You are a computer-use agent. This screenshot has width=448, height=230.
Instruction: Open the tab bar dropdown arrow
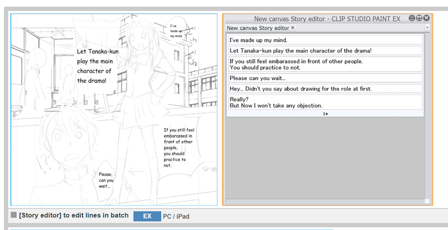click(427, 28)
